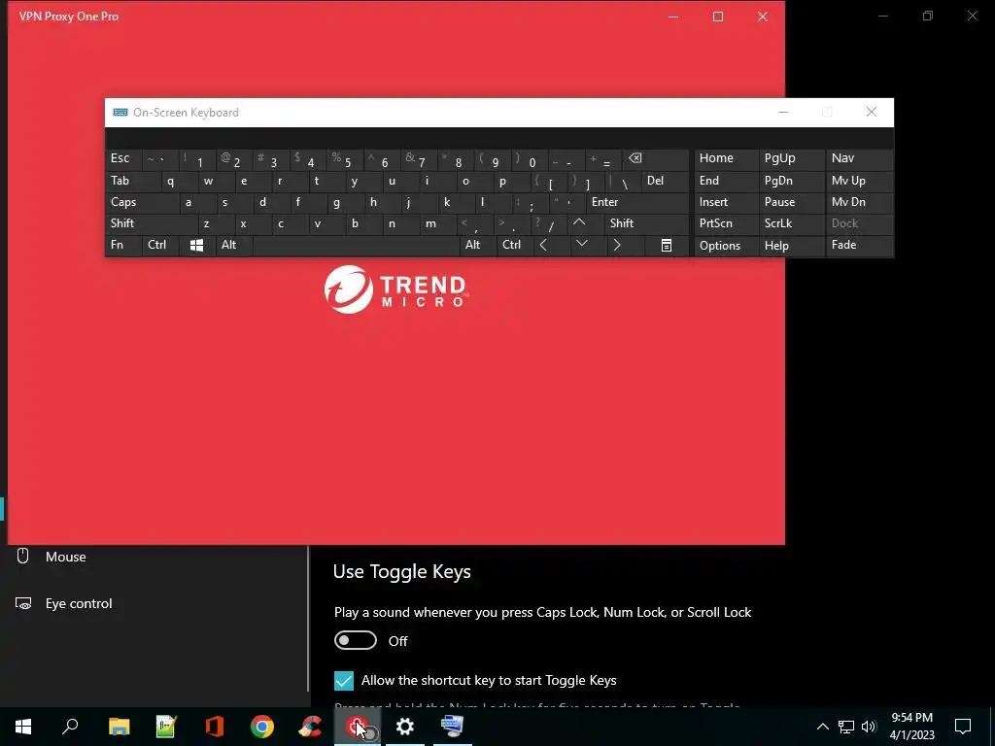995x746 pixels.
Task: Click the PrtScn key on keyboard
Action: point(726,223)
